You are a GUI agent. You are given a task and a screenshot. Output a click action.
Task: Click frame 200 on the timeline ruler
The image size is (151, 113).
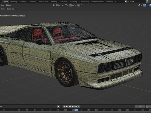click(x=127, y=110)
